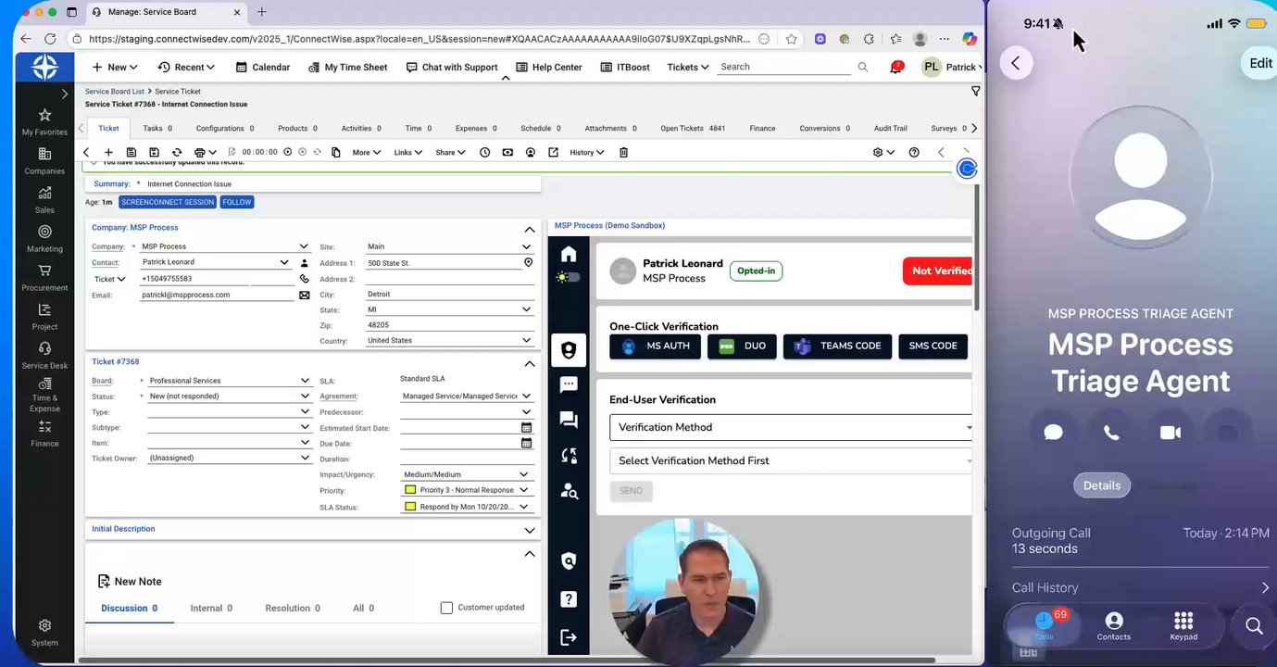1277x667 pixels.
Task: Click the clock icon beside Share
Action: pyautogui.click(x=484, y=152)
